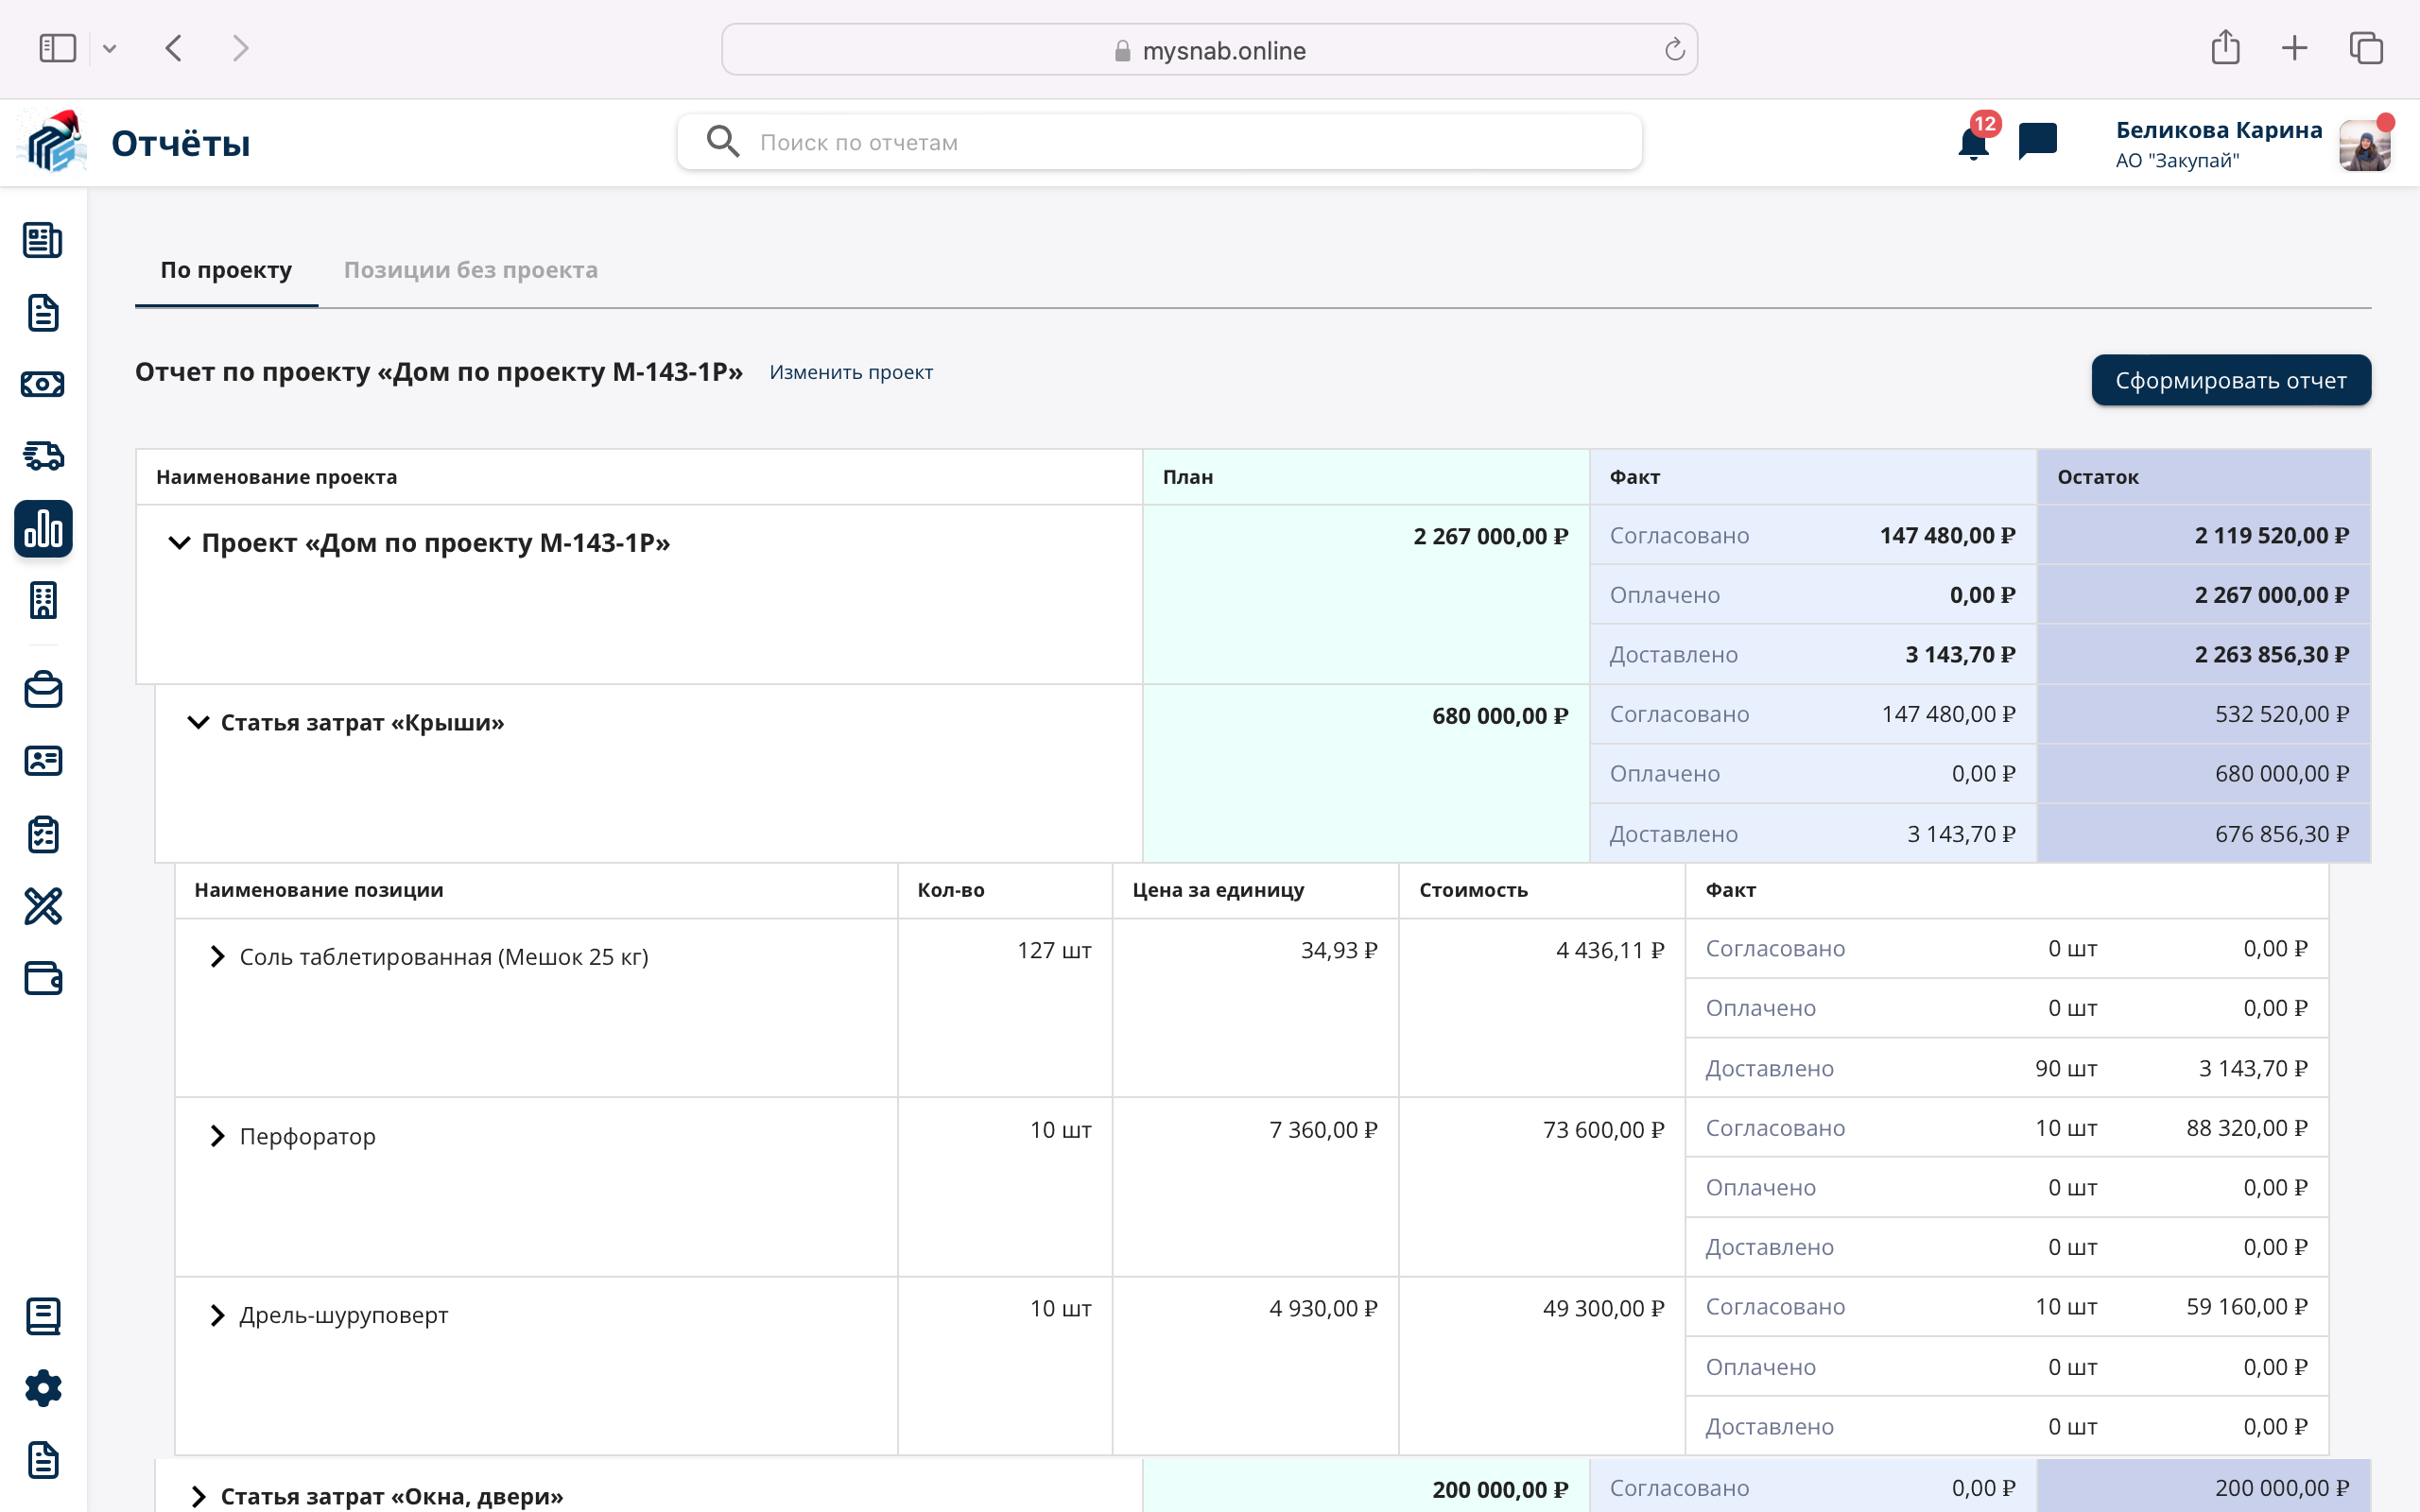Click the Изменить проект link
This screenshot has width=2420, height=1512.
pyautogui.click(x=851, y=372)
